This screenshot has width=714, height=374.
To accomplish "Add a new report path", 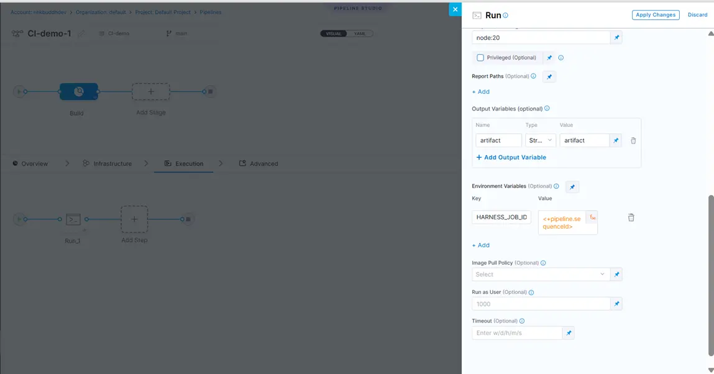I will 481,92.
